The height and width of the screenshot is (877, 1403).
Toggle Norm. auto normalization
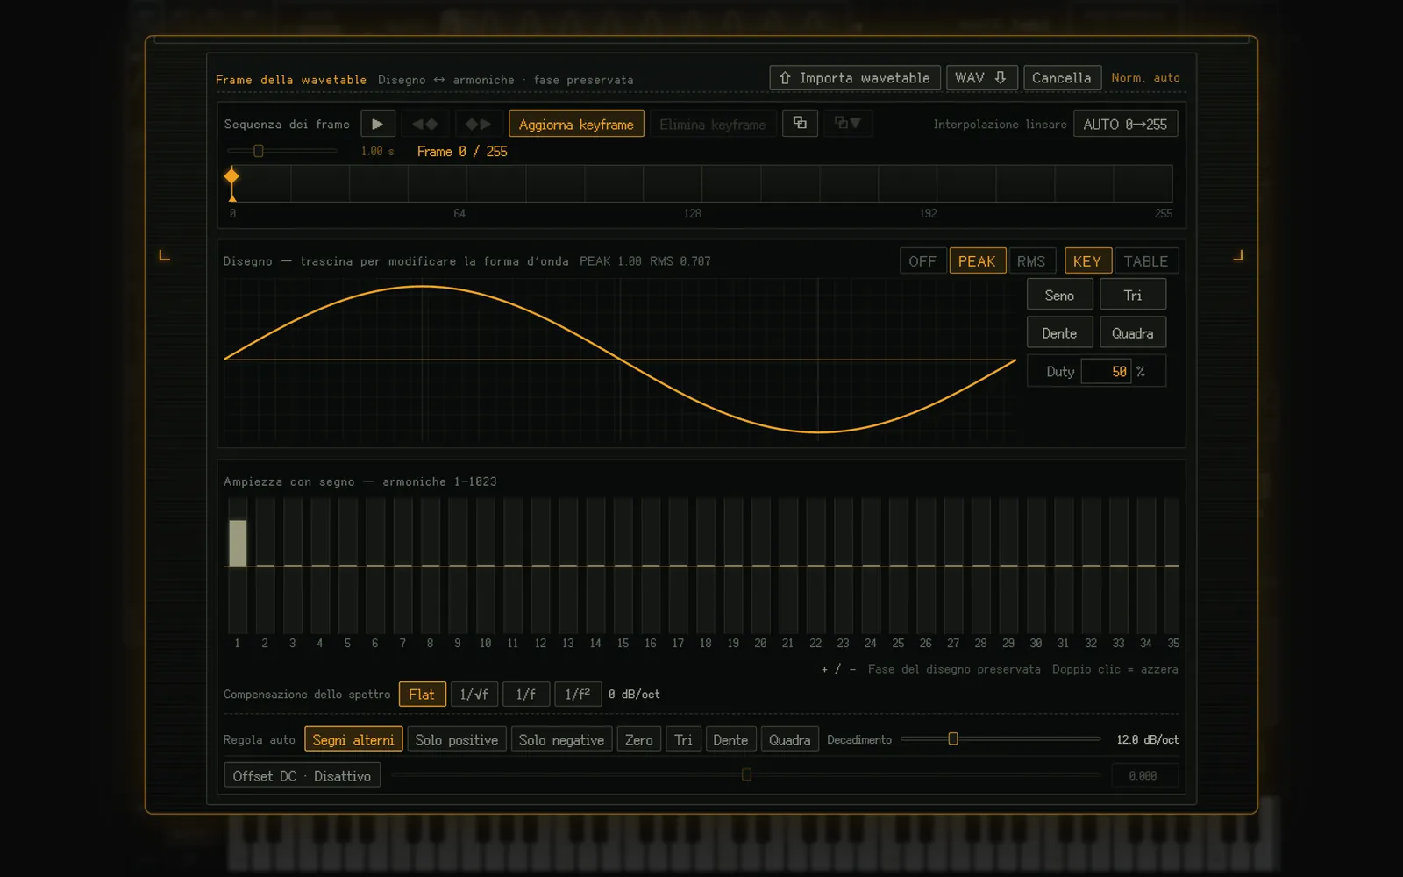(x=1145, y=78)
